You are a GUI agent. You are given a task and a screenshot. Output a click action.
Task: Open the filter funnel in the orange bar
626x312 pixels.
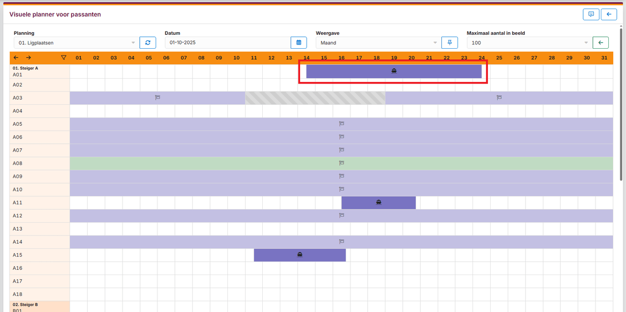(x=64, y=58)
